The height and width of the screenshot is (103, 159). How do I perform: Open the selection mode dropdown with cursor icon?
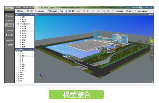click(x=46, y=11)
